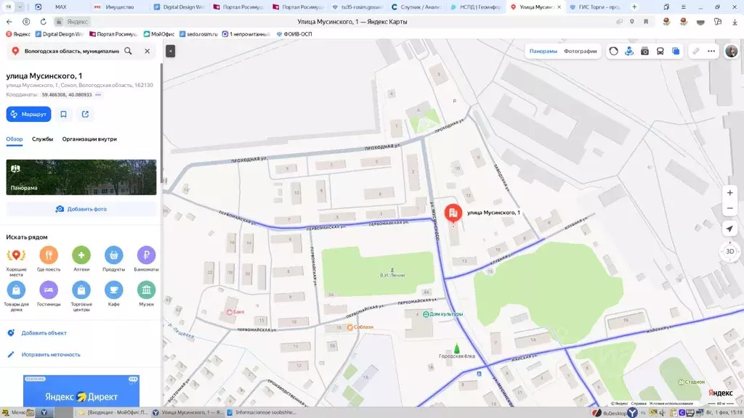
Task: Click the bookmark icon to save this place
Action: pyautogui.click(x=64, y=114)
